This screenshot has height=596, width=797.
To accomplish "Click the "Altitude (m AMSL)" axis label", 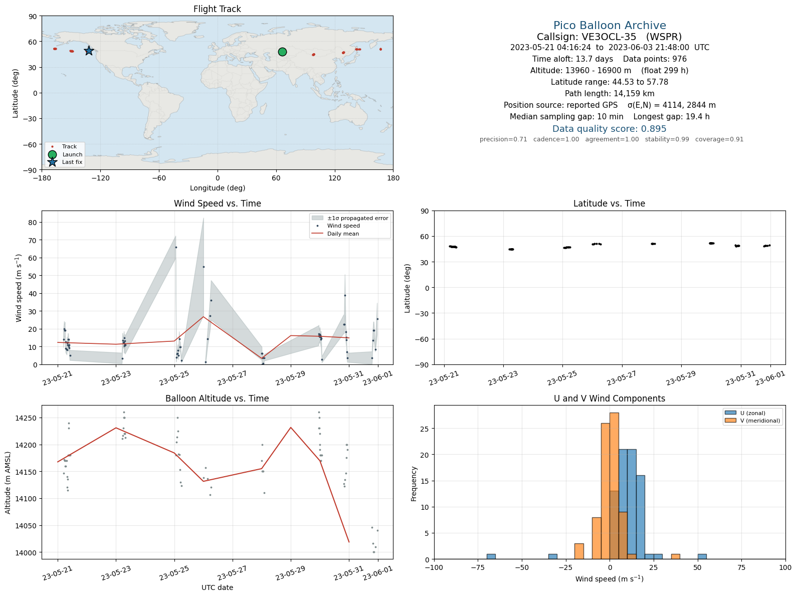I will pos(8,482).
